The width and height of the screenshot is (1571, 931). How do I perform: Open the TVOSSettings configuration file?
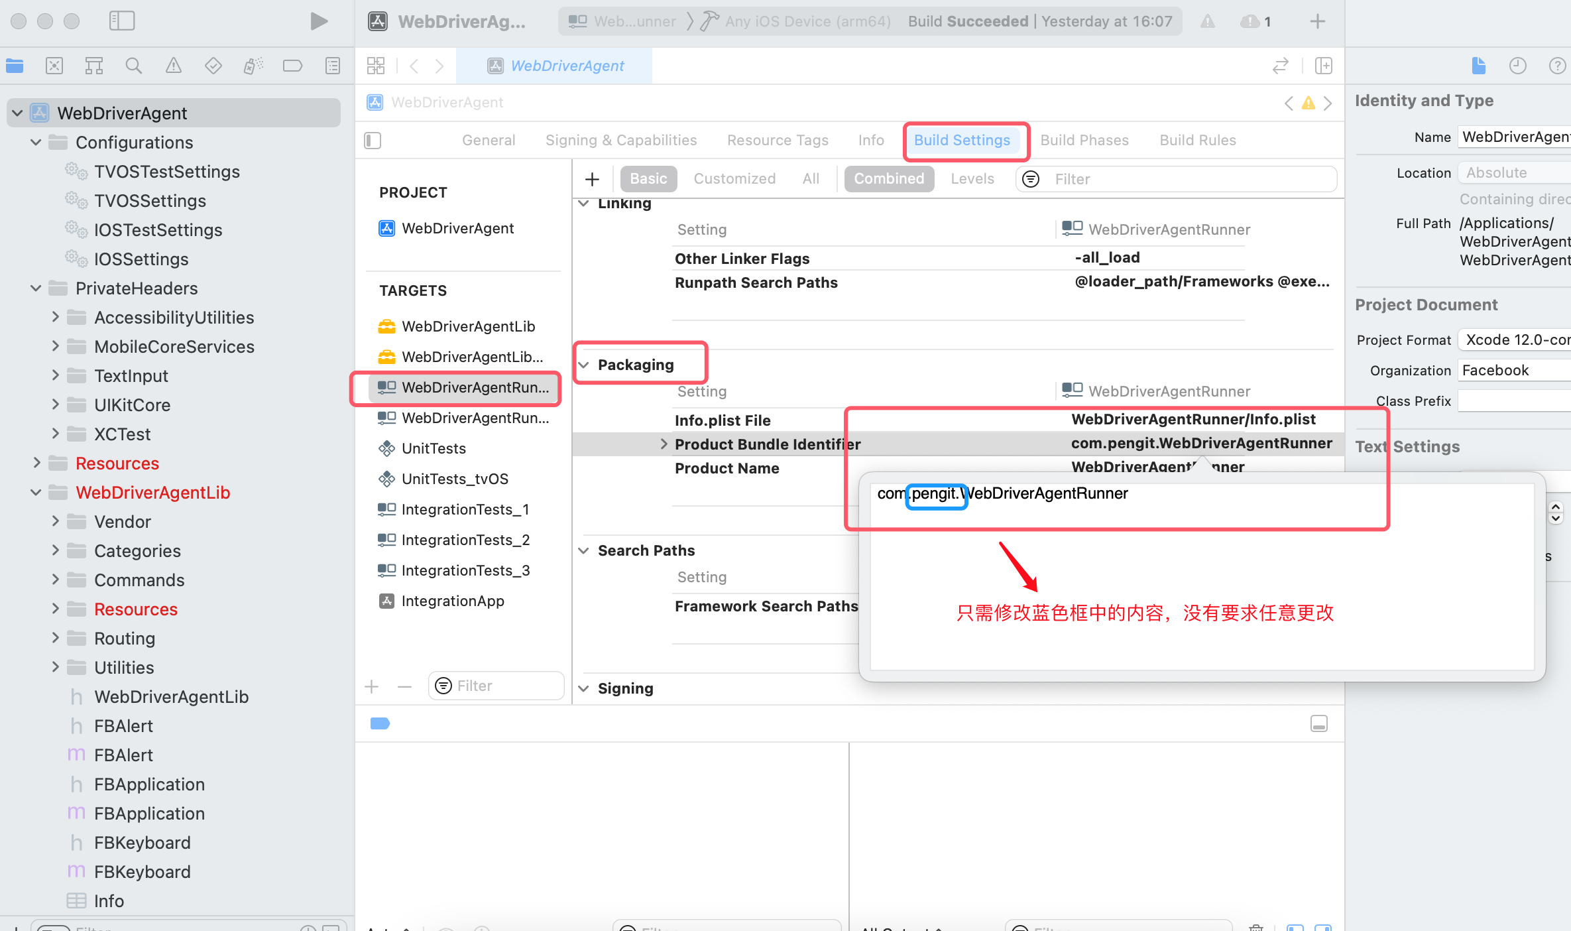coord(150,201)
